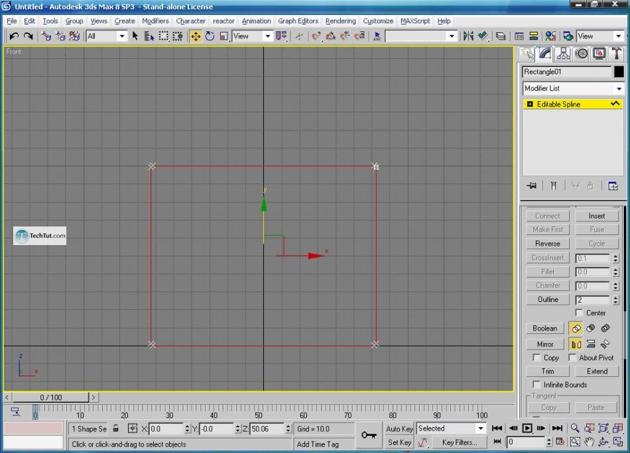Switch to the Modify command panel tab
The height and width of the screenshot is (453, 630).
click(545, 54)
